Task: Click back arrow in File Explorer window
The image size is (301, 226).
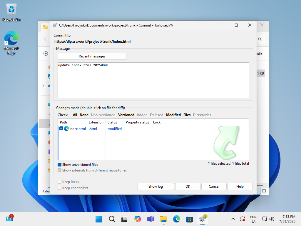Action: 46,39
